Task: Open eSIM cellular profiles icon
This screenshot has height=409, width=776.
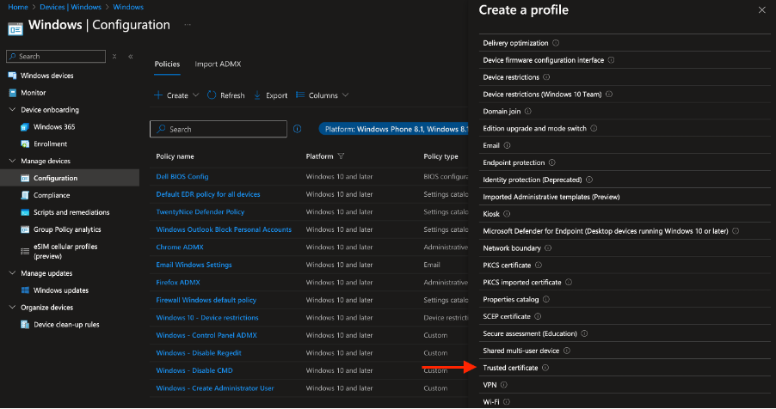Action: (x=25, y=251)
